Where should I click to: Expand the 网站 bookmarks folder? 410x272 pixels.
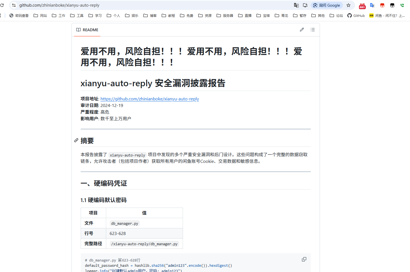[40, 15]
